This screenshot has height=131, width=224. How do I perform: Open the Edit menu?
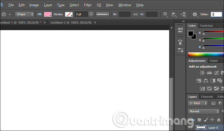[x=22, y=5]
